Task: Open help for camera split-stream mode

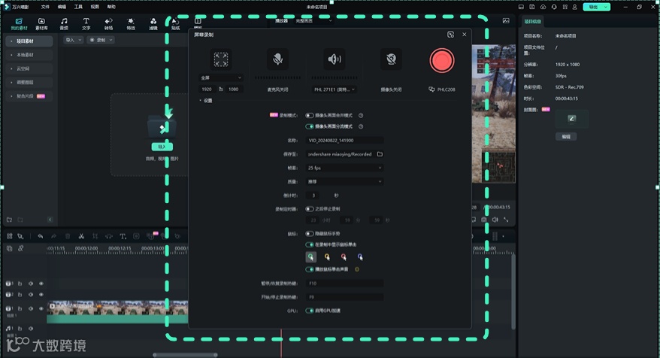Action: point(361,126)
